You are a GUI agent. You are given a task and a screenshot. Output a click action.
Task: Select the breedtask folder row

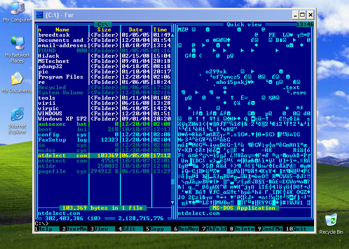tap(104, 35)
